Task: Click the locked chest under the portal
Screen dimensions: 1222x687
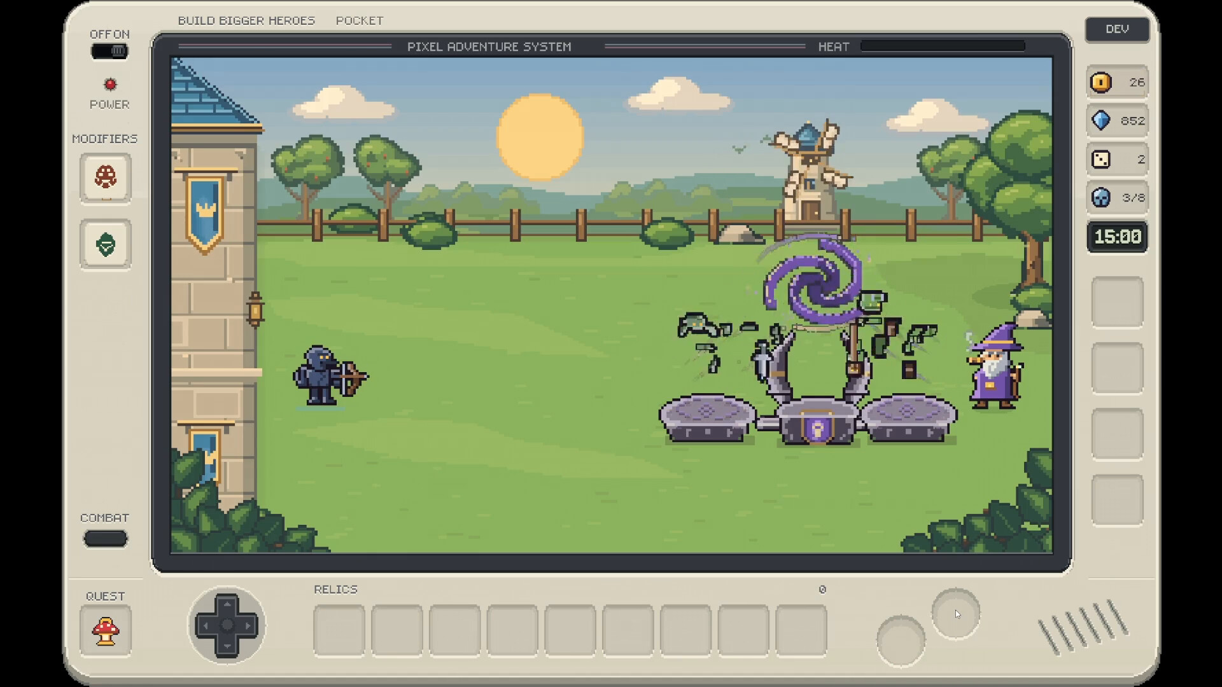Action: pos(817,422)
